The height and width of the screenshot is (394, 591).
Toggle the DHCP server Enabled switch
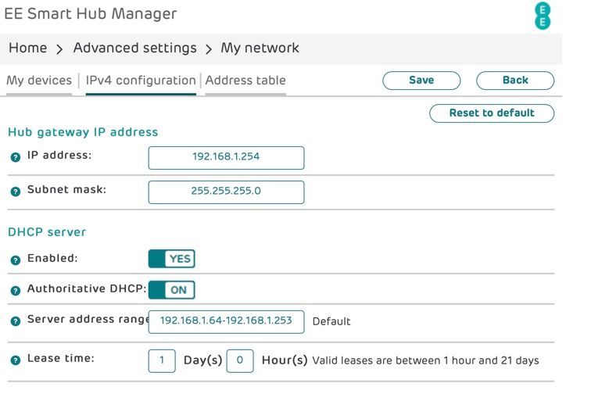coord(171,259)
